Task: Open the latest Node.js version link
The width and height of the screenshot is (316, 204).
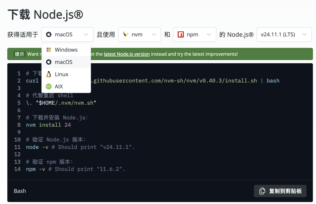Action: pos(127,54)
